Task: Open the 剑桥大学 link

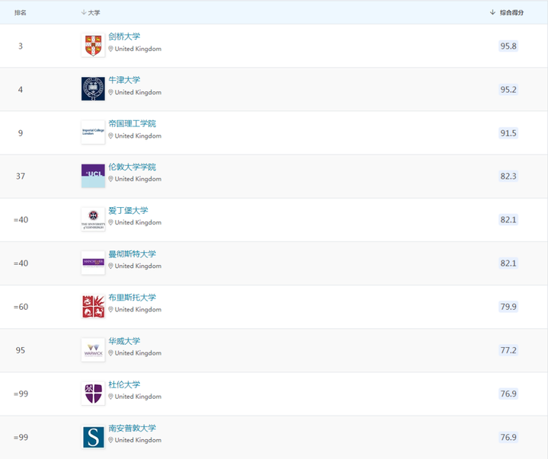Action: [x=124, y=37]
